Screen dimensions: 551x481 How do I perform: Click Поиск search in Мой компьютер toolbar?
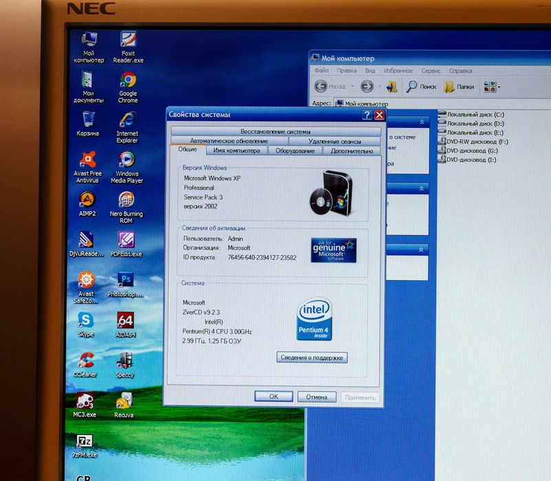click(x=421, y=87)
